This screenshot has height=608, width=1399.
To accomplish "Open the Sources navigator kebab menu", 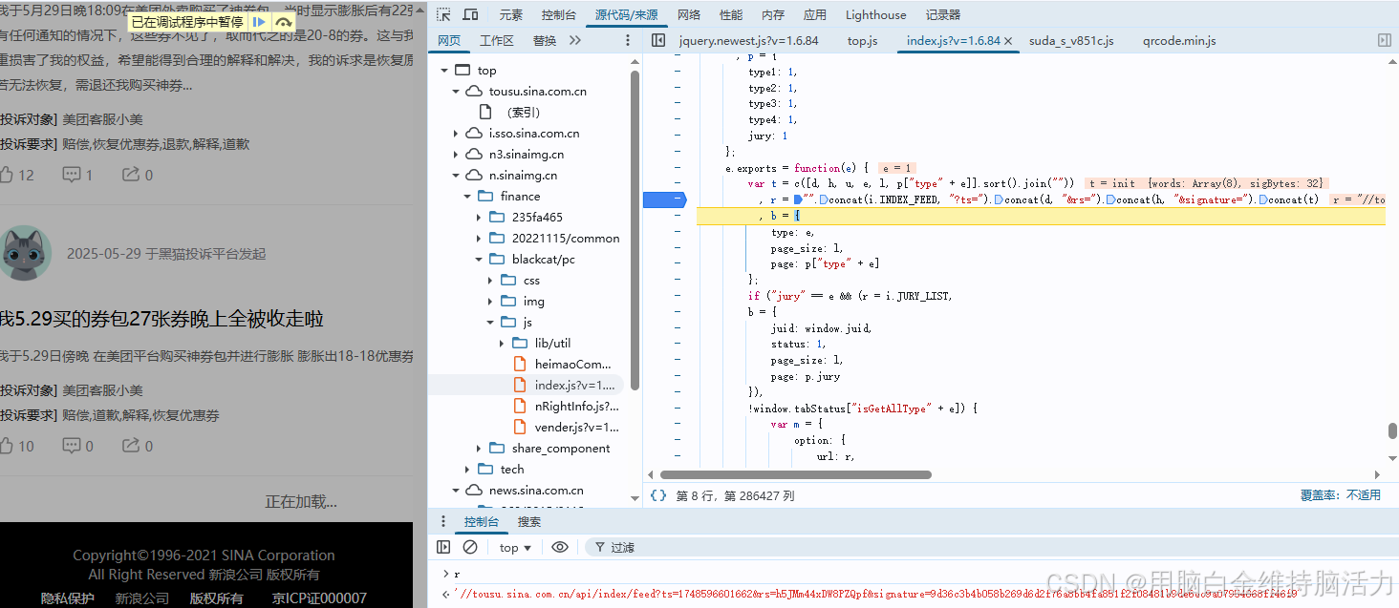I will point(628,40).
